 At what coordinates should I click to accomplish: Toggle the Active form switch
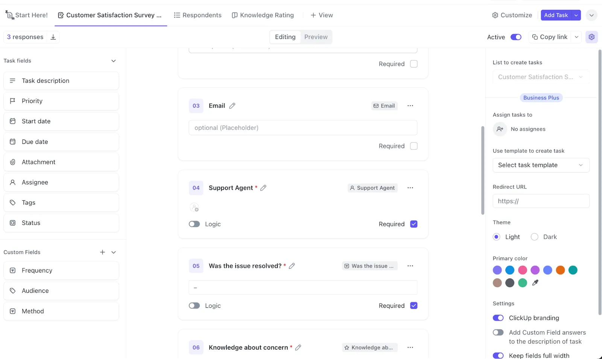coord(516,37)
